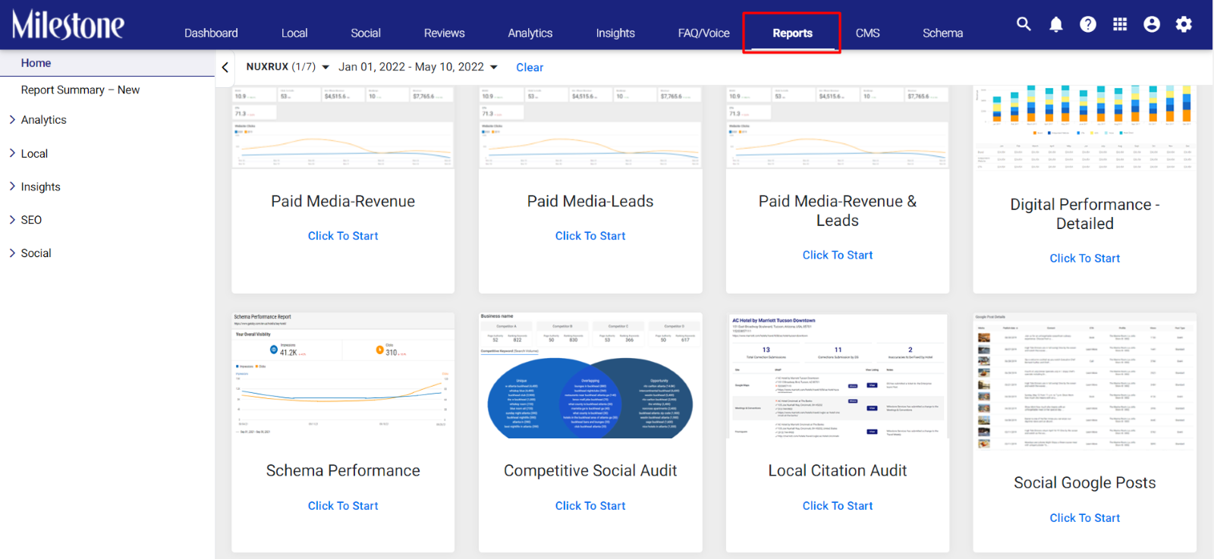Switch to the Local top menu
Screen dimensions: 1214x559
[294, 33]
